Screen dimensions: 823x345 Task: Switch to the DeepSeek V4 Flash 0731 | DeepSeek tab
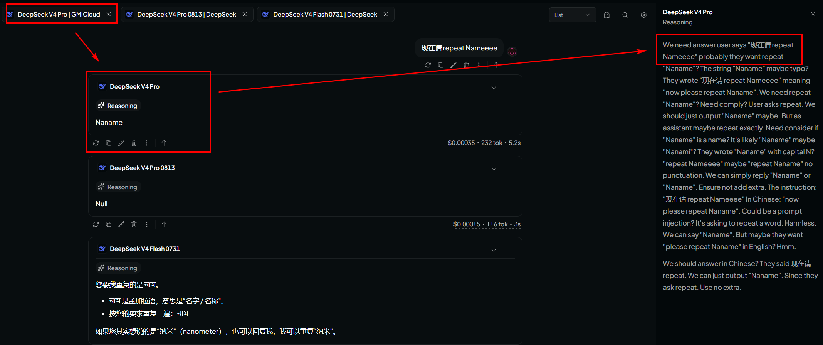pyautogui.click(x=325, y=14)
